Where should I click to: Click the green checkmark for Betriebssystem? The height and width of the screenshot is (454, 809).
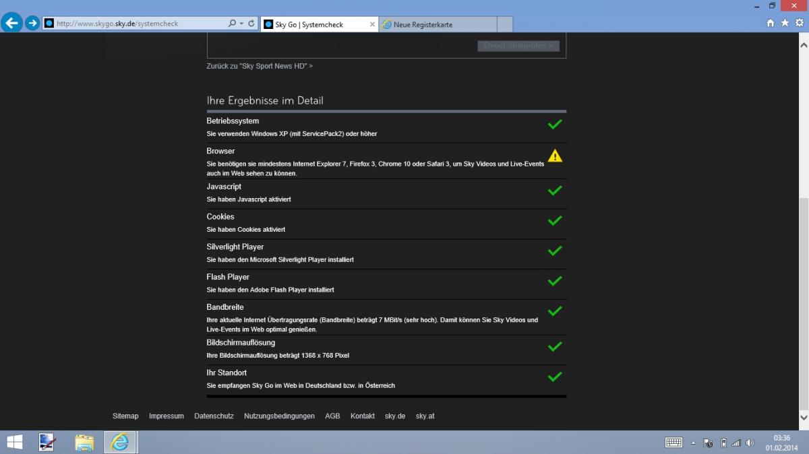coord(555,124)
